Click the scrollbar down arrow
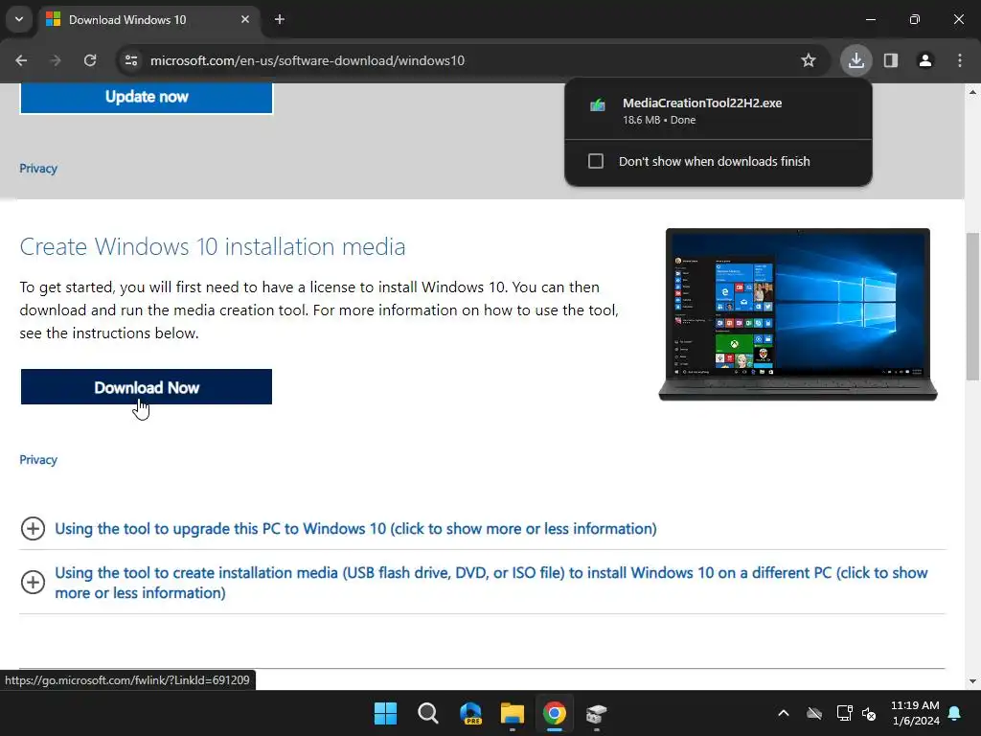This screenshot has width=981, height=736. (972, 681)
